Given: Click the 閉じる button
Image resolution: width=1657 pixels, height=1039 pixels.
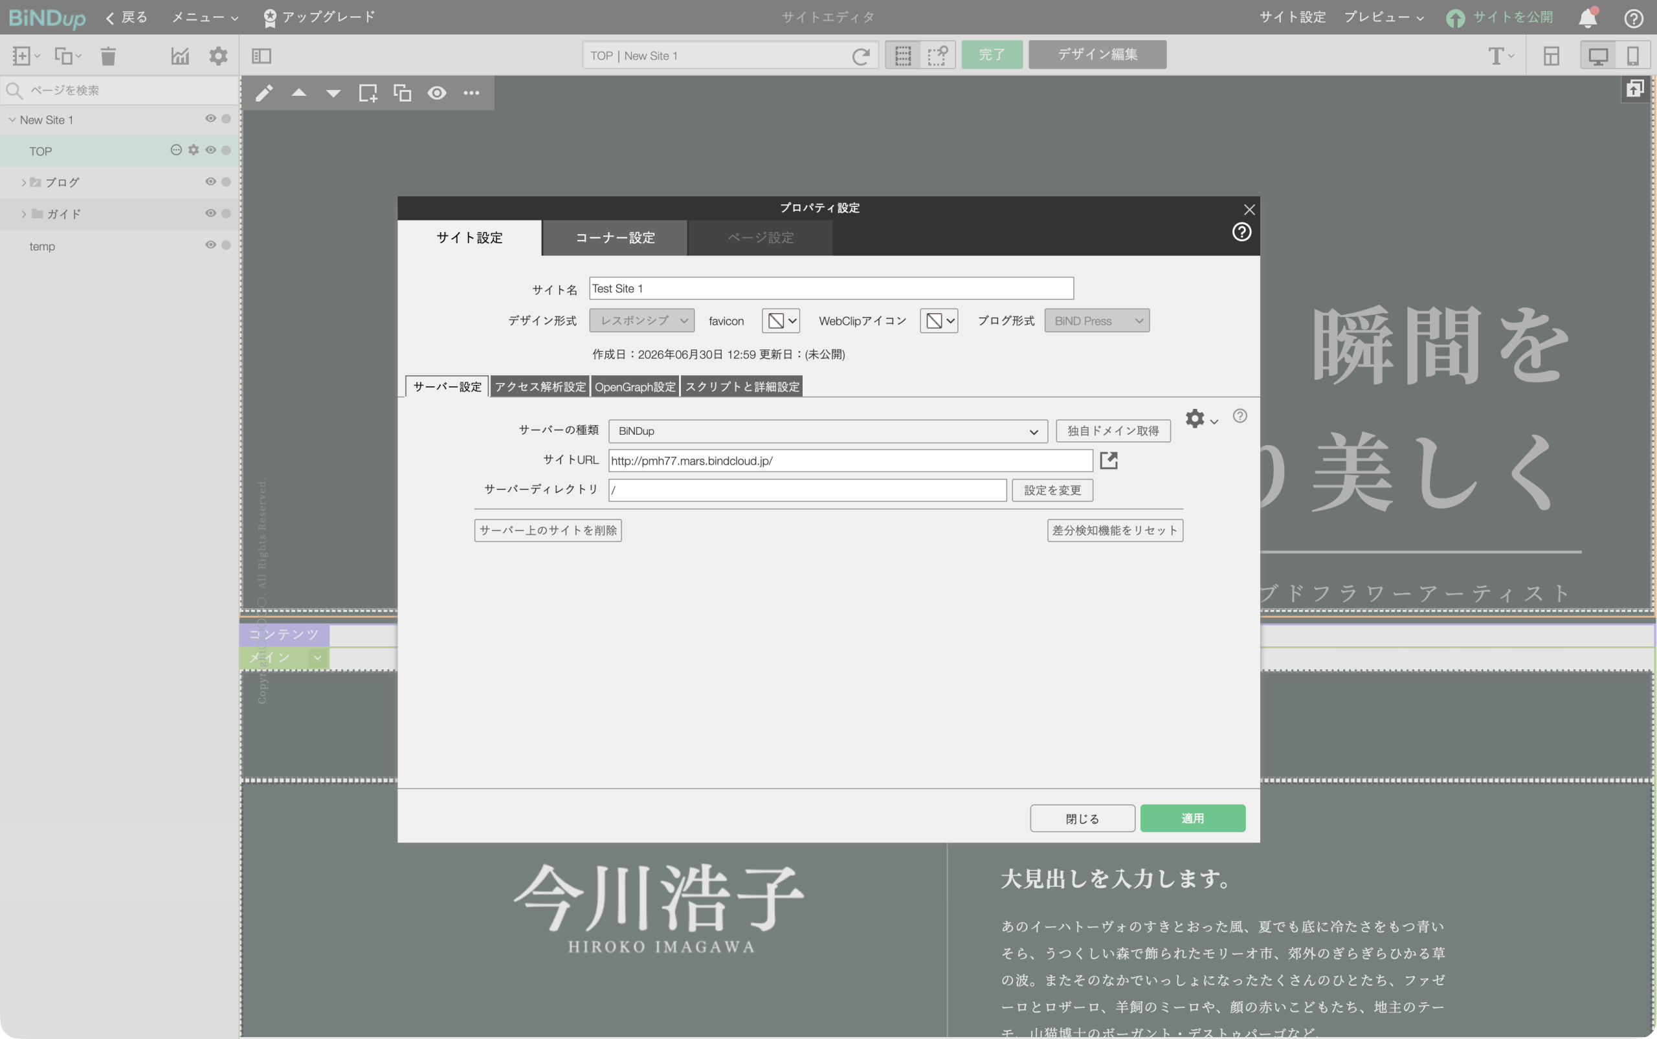Looking at the screenshot, I should tap(1082, 818).
